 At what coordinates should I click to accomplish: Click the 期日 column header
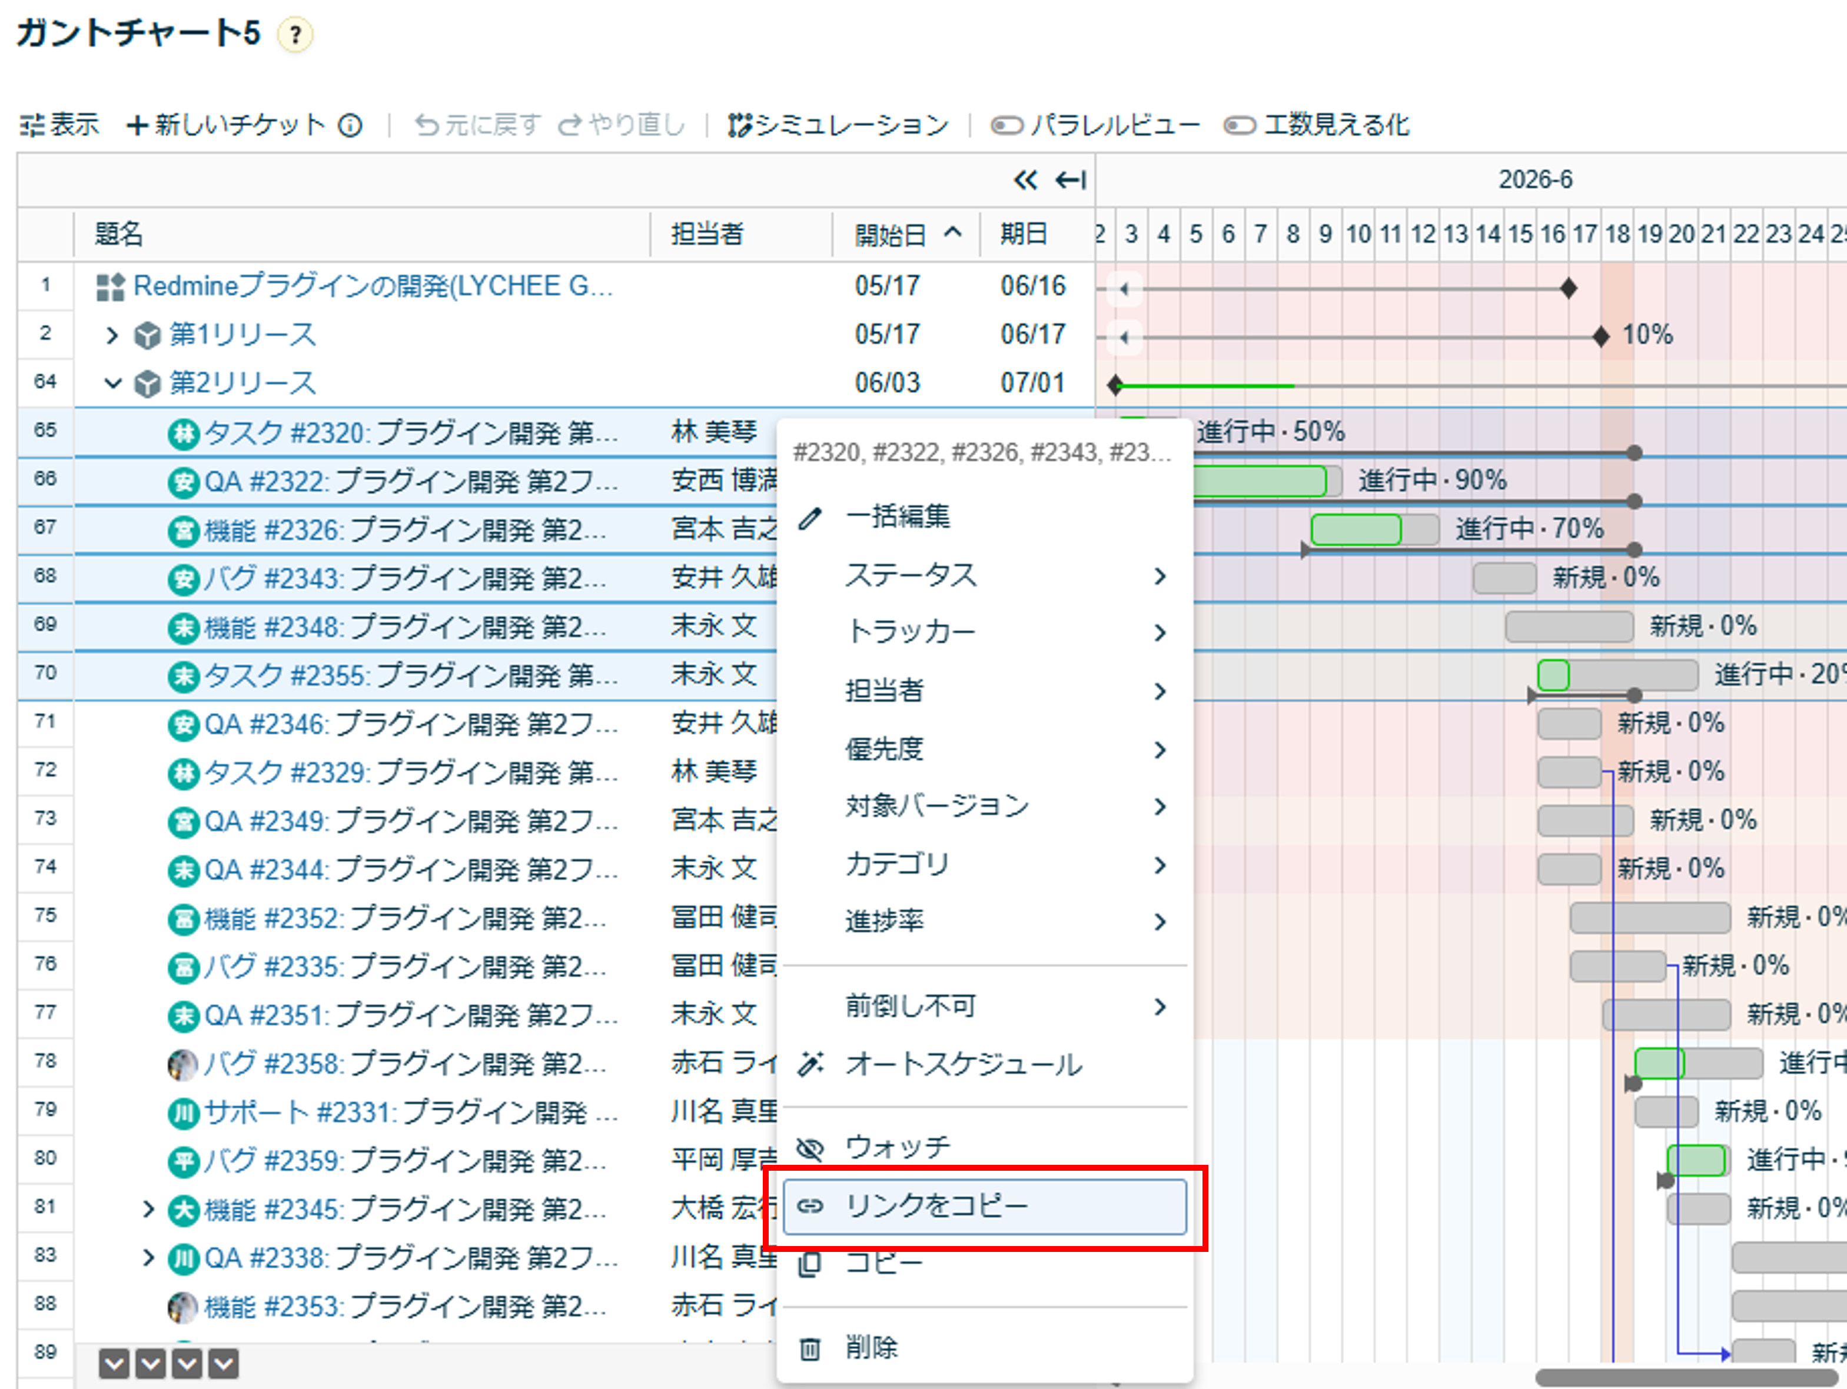[1024, 235]
